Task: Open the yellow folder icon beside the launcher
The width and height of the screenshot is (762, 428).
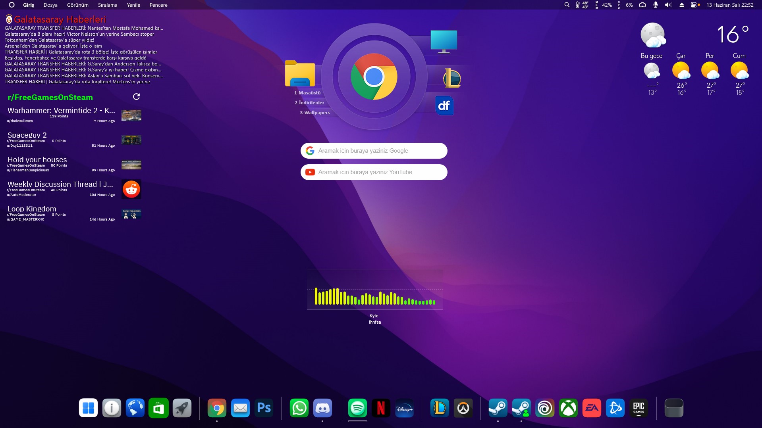Action: click(300, 73)
